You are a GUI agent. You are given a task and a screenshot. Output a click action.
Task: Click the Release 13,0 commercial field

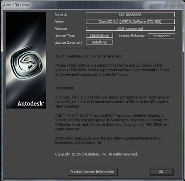130,29
